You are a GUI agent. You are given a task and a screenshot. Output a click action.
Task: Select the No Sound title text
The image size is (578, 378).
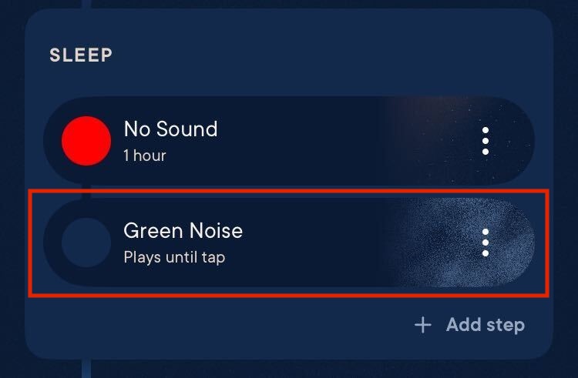tap(170, 129)
